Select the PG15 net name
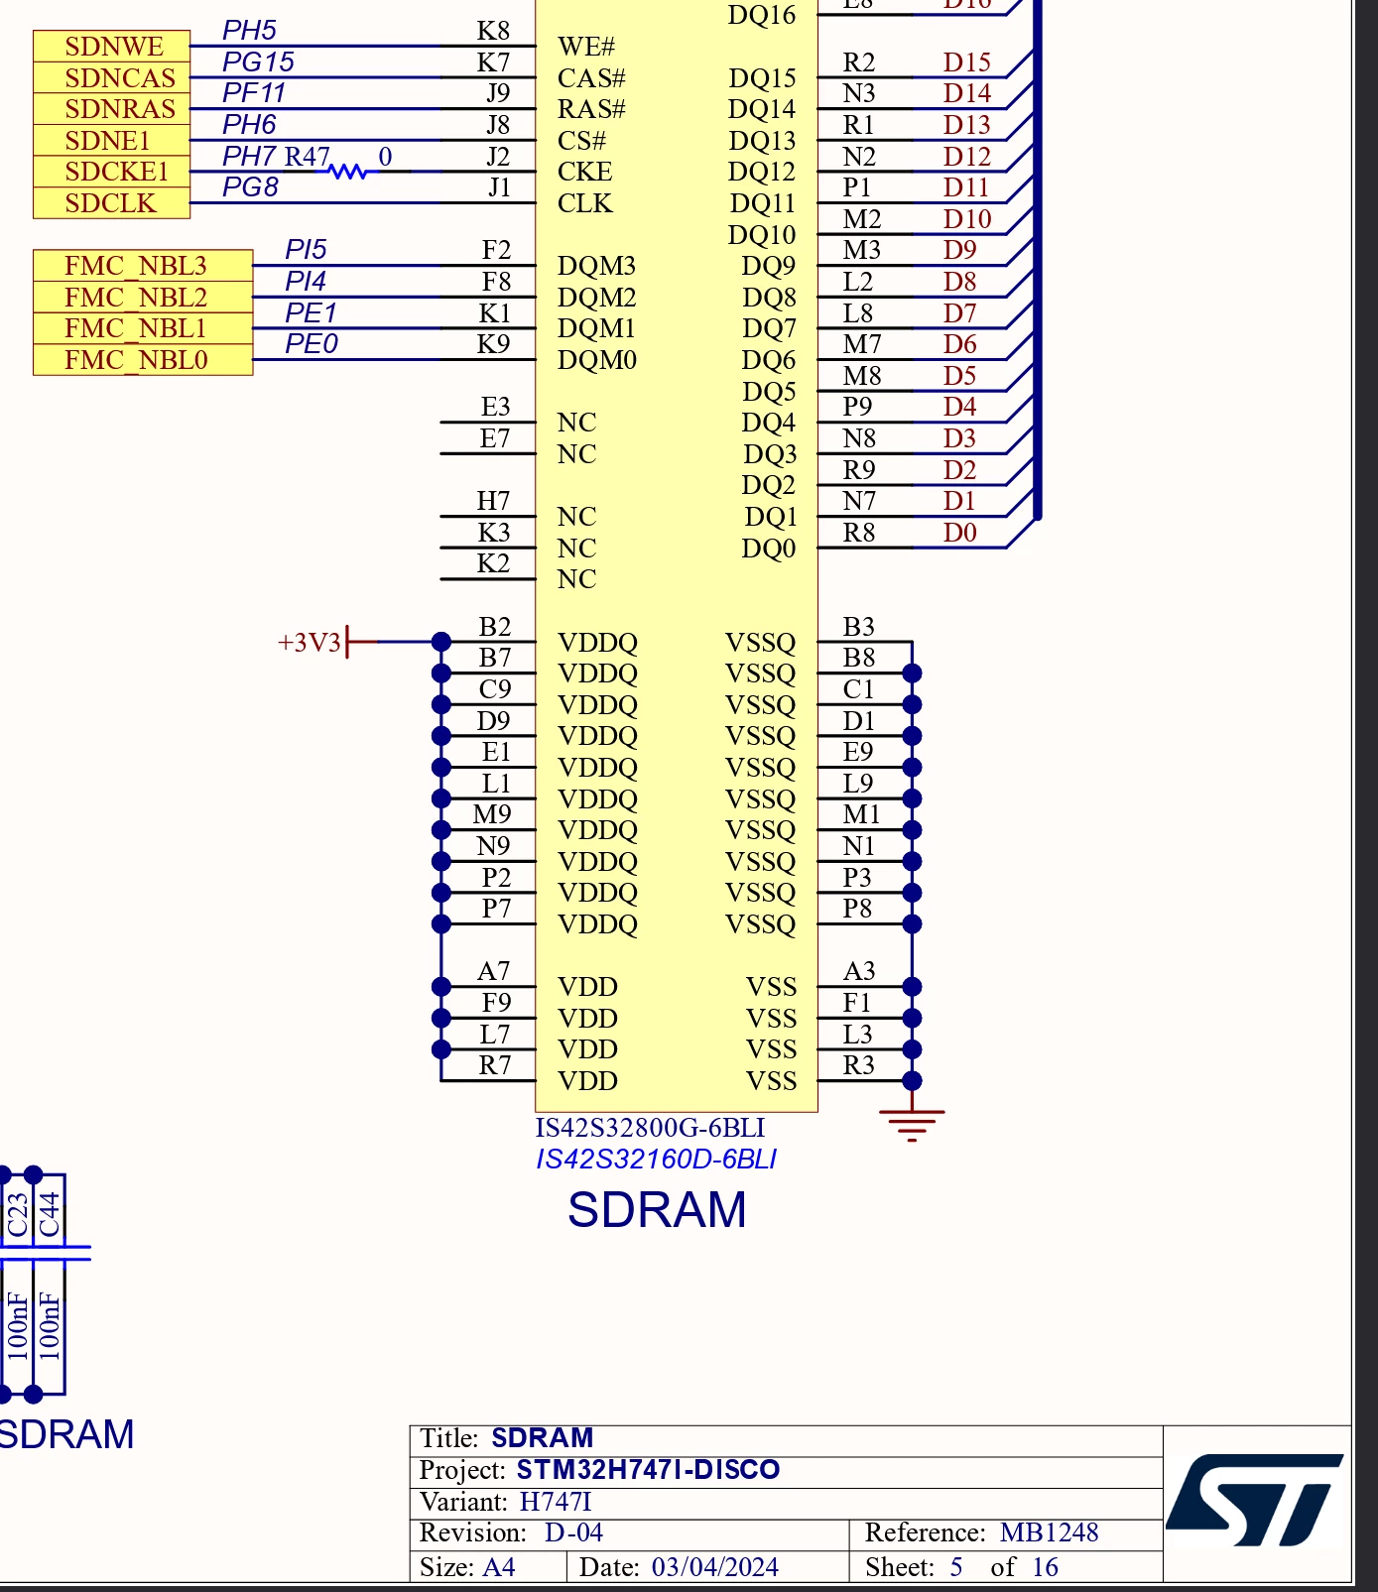Image resolution: width=1378 pixels, height=1592 pixels. pyautogui.click(x=258, y=62)
